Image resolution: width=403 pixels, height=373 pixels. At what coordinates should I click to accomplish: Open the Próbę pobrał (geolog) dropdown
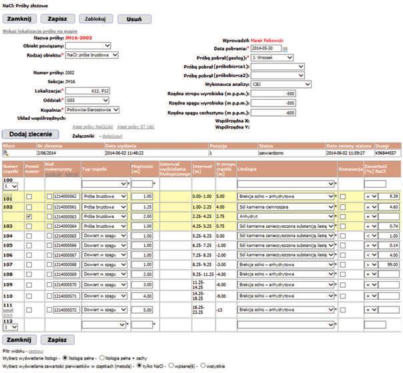[272, 57]
